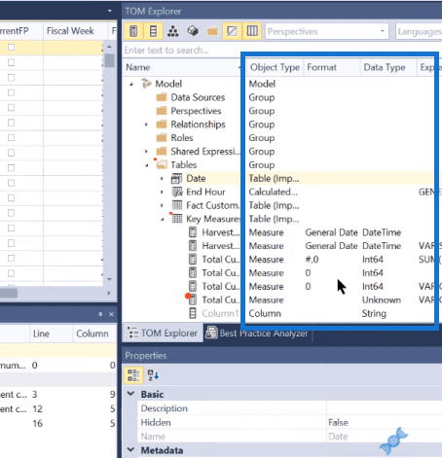442x458 pixels.
Task: Click the Object Type column header
Action: click(275, 67)
